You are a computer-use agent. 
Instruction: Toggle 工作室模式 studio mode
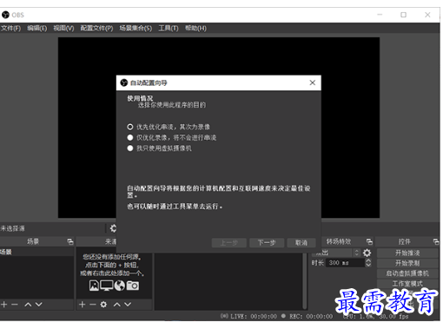coord(407,284)
